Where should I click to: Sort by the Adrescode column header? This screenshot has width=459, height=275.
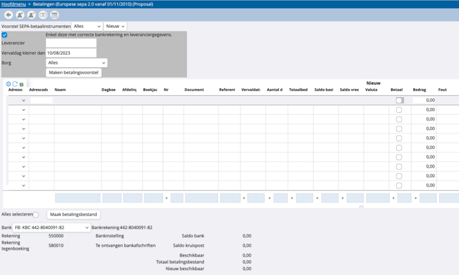[x=38, y=90]
